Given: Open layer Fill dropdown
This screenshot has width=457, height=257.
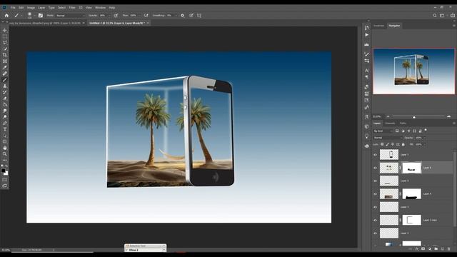Looking at the screenshot, I should 424,144.
